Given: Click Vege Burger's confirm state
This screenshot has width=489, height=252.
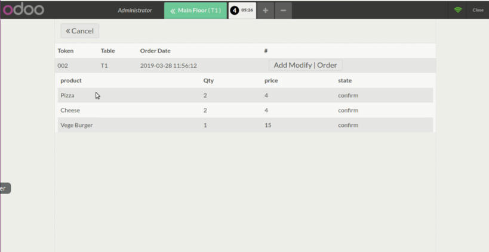Looking at the screenshot, I should 348,125.
